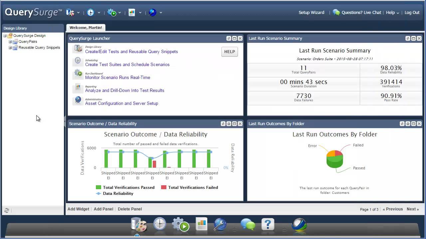Refresh the Last Run Scenario Summary panel
426x239 pixels.
point(408,39)
